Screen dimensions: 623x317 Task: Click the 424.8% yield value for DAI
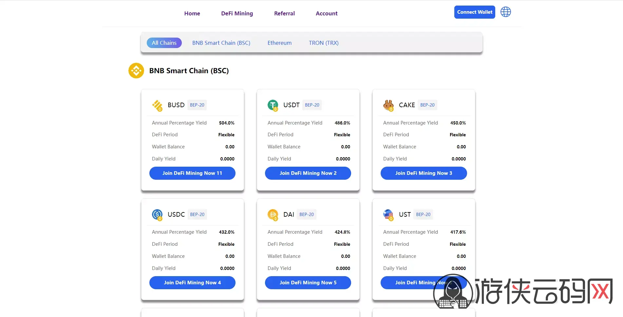342,232
